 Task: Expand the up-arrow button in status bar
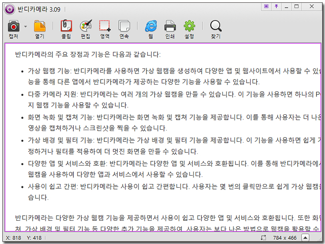pos(305,237)
